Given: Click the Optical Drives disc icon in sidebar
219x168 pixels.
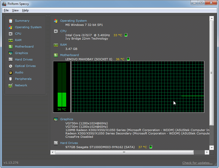Looking at the screenshot, I should [11, 66].
